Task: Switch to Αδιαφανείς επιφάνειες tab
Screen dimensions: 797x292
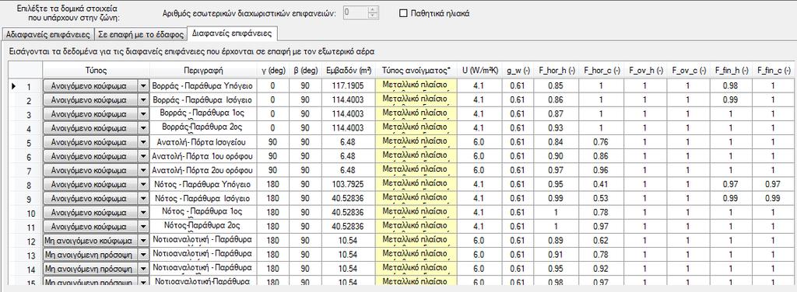Action: pos(47,34)
